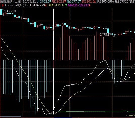Select the Formula8(10) indicator label
The width and height of the screenshot is (135, 118).
click(x=15, y=5)
